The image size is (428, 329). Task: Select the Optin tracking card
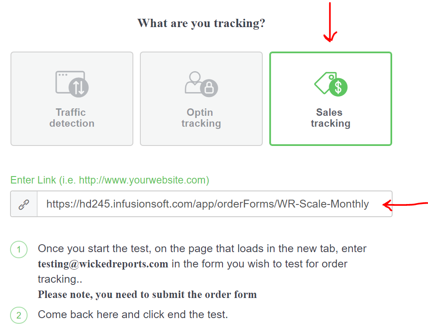pyautogui.click(x=201, y=99)
